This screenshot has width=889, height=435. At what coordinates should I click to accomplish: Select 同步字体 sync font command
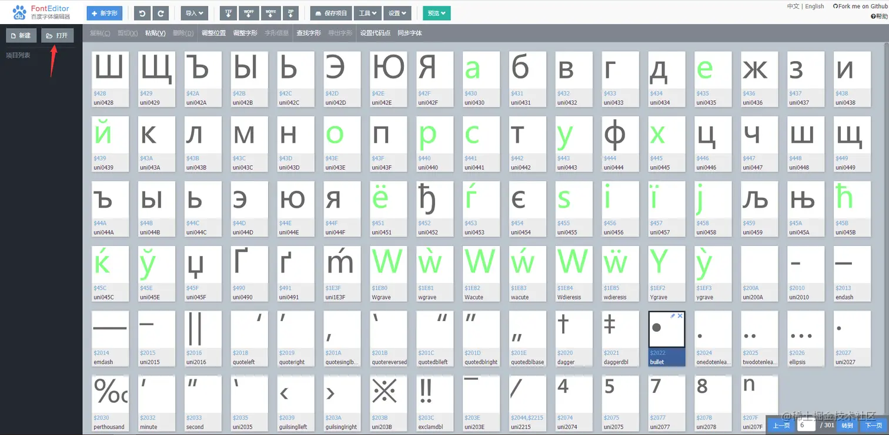[x=410, y=33]
